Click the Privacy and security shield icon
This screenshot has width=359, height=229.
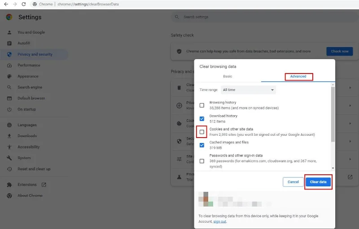[x=9, y=54]
